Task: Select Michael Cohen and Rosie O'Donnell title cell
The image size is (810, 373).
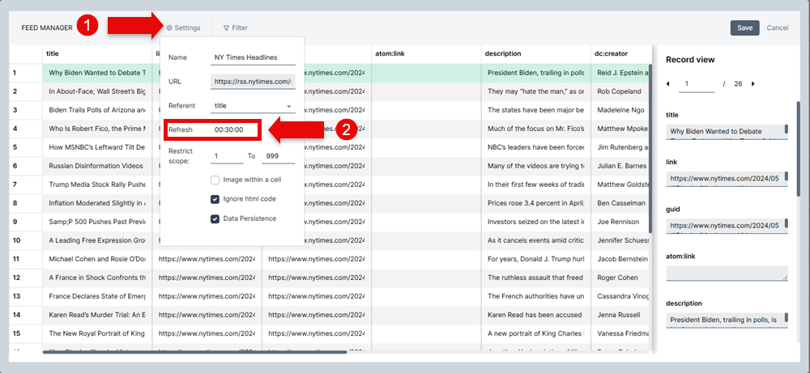Action: tap(97, 258)
